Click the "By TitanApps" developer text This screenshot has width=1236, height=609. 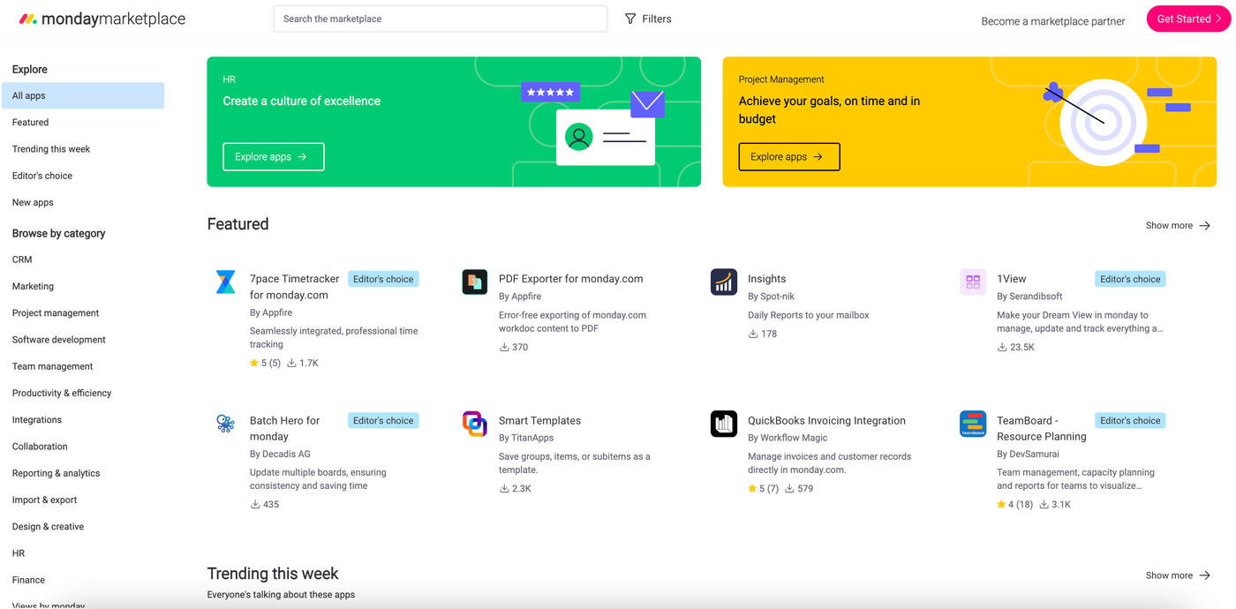click(x=527, y=438)
